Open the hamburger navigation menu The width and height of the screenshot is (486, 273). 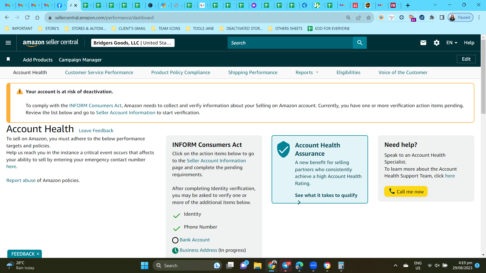(8, 43)
